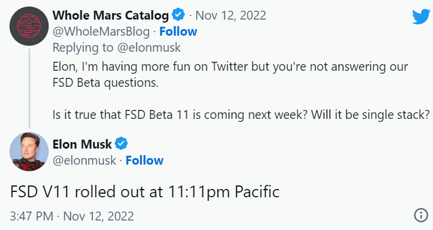433x230 pixels.
Task: Open Twitter via the blue bird logo
Action: click(x=421, y=16)
